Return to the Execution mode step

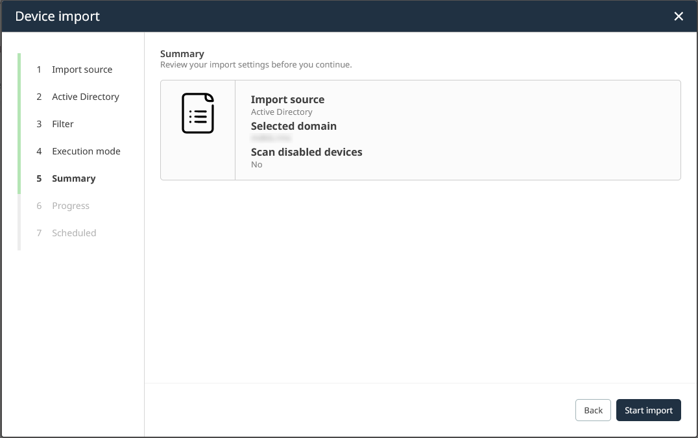click(86, 151)
